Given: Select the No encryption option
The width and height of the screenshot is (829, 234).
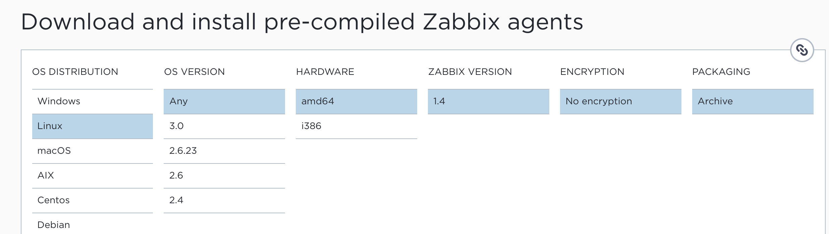Looking at the screenshot, I should [x=621, y=101].
